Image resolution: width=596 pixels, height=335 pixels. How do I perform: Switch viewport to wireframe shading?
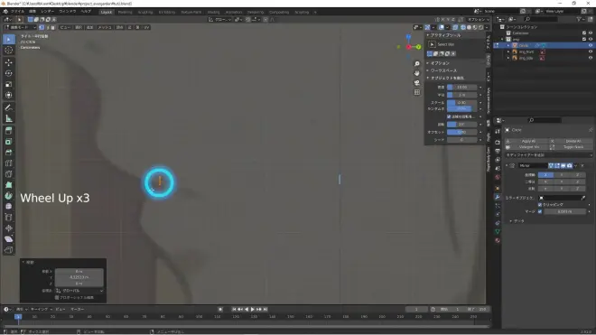tap(463, 27)
